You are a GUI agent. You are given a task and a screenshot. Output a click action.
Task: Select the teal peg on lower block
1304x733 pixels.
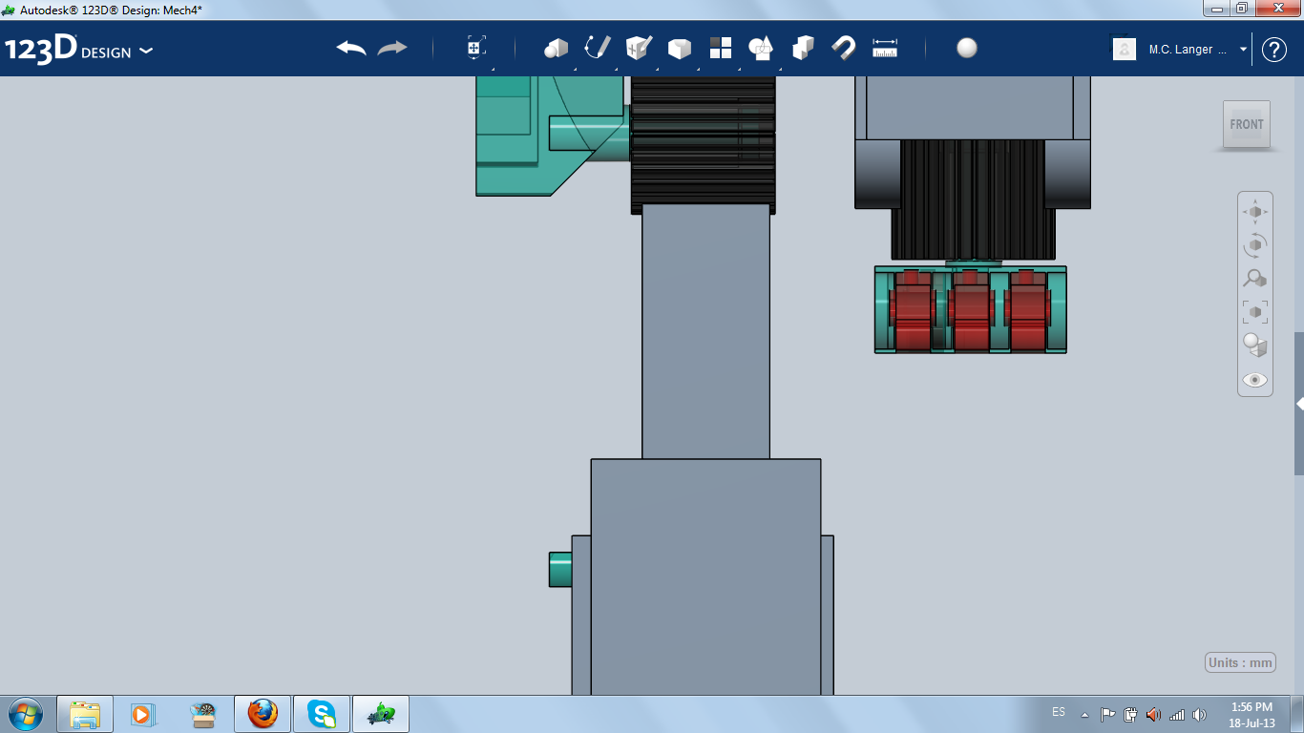560,570
